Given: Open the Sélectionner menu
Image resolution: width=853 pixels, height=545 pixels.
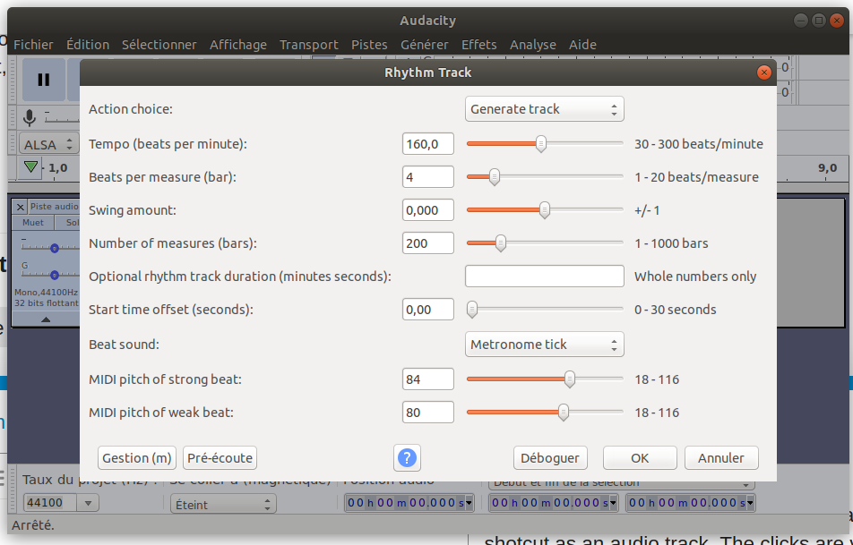Looking at the screenshot, I should (x=159, y=45).
